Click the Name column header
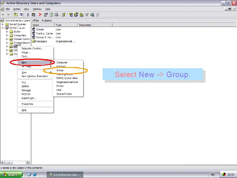 tap(43, 25)
